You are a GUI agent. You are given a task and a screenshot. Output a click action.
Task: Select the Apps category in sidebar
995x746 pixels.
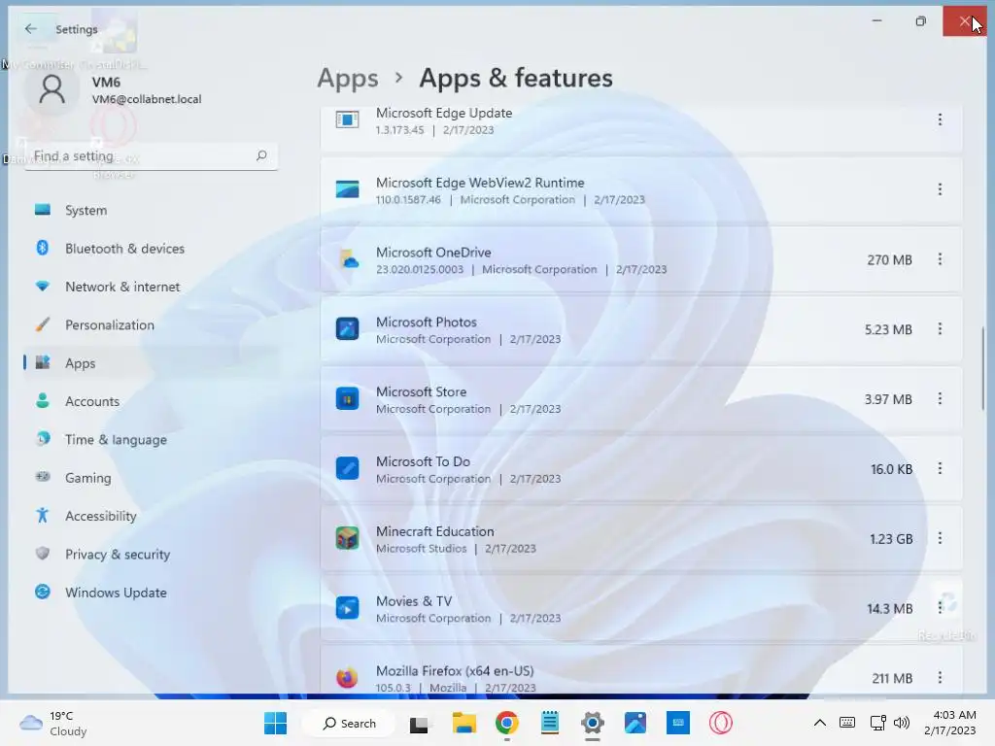pyautogui.click(x=151, y=363)
